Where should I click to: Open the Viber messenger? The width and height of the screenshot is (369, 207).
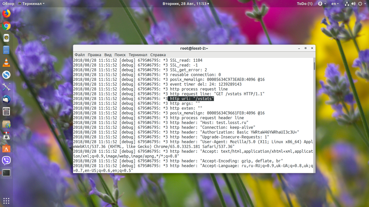(x=6, y=160)
